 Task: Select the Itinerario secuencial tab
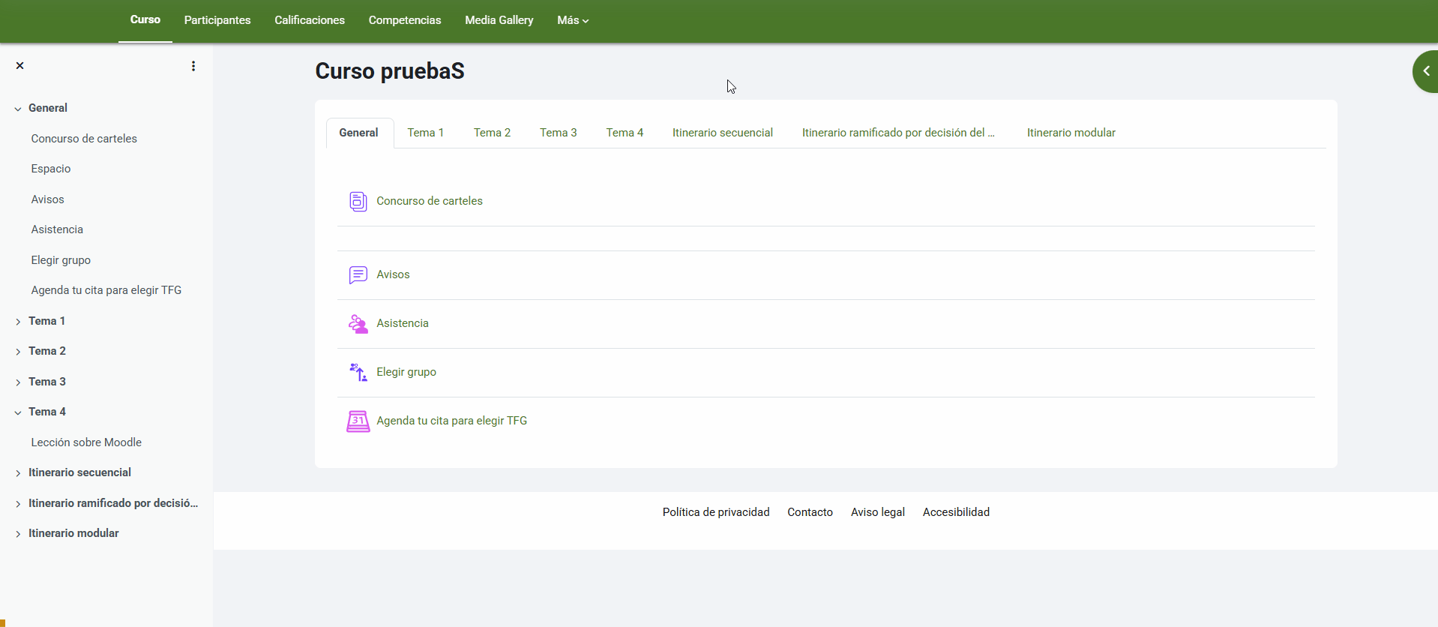coord(722,133)
